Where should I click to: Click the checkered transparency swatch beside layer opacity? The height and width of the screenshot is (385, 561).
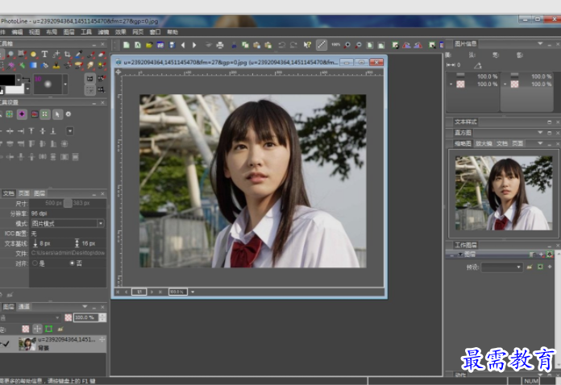(x=68, y=317)
